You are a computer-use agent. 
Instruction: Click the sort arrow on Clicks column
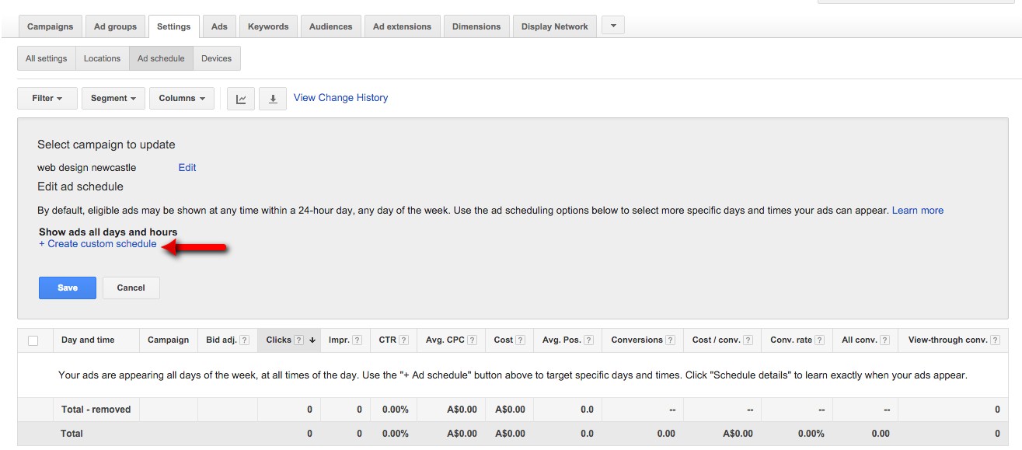(x=312, y=340)
